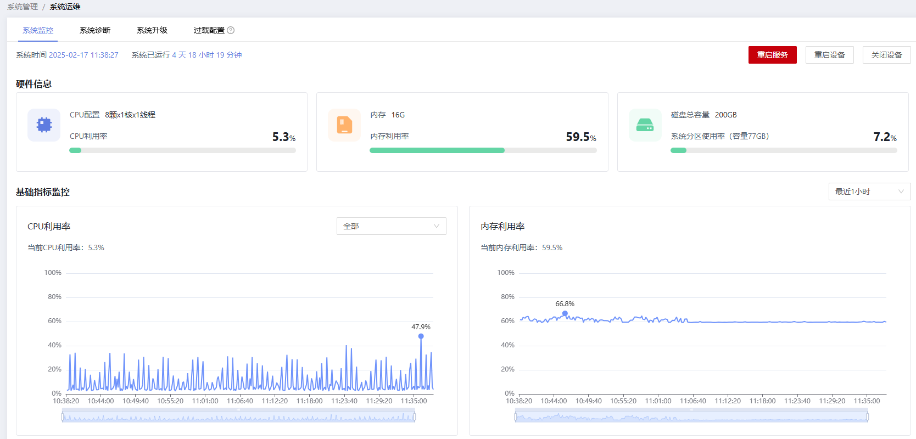
Task: Click the green disk drive icon
Action: point(645,125)
